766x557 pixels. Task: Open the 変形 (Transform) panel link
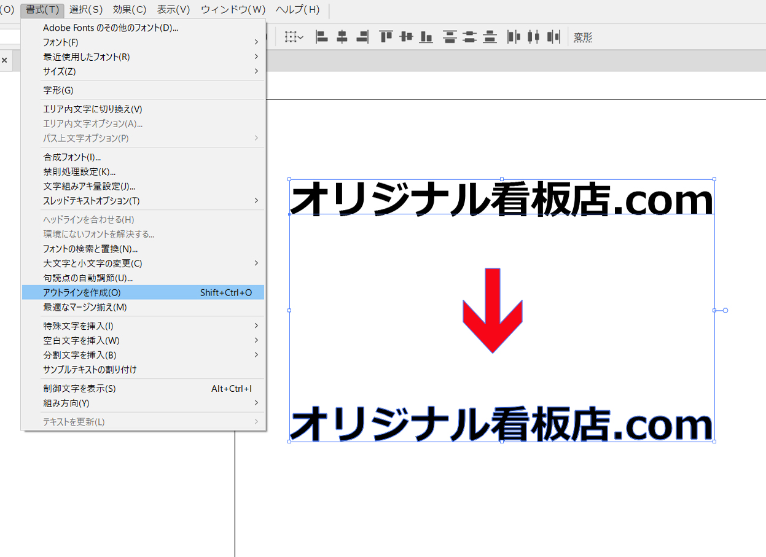pos(583,37)
